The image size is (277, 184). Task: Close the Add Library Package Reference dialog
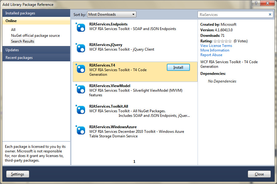267,3
